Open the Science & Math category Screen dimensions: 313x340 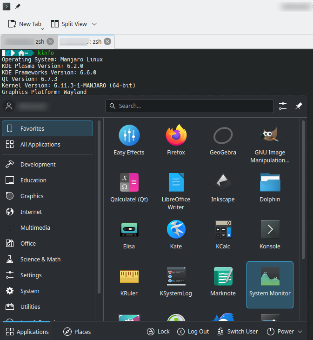point(47,260)
